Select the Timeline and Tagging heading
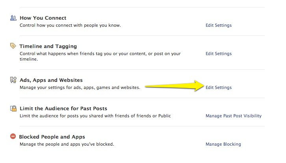This screenshot has height=163, width=286. tap(48, 46)
